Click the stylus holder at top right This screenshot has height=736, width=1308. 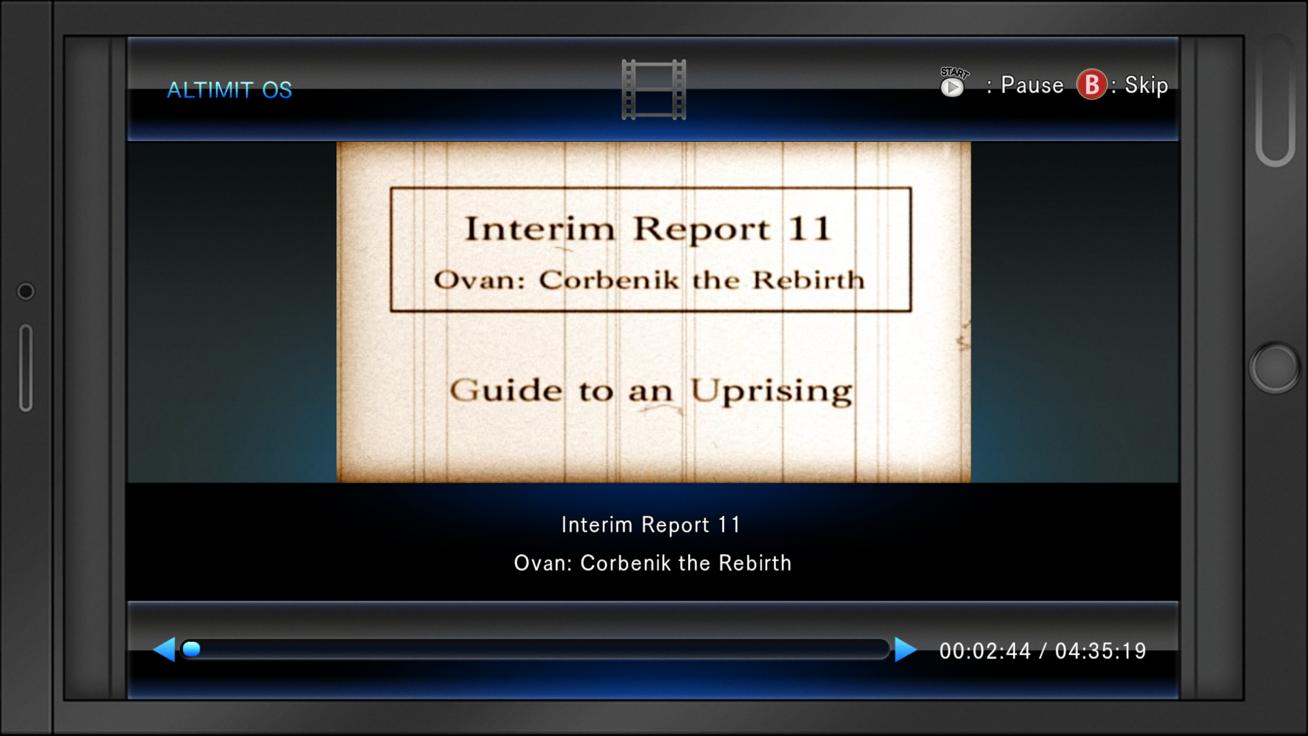(1275, 99)
